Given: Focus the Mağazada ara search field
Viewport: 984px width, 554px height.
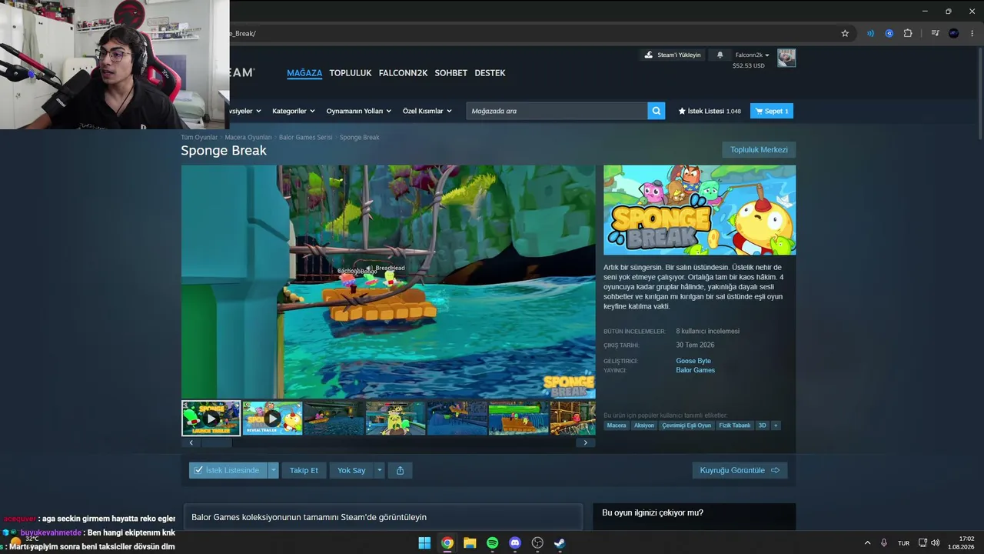Looking at the screenshot, I should coord(557,111).
